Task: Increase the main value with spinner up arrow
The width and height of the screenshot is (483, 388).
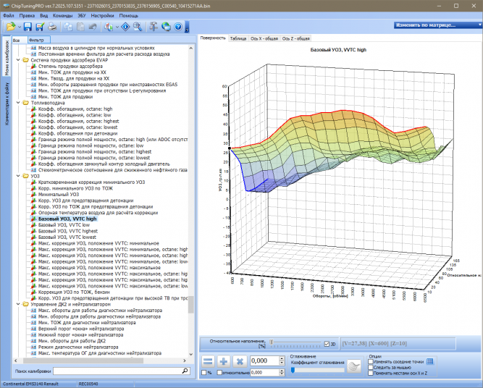Action: click(x=282, y=358)
